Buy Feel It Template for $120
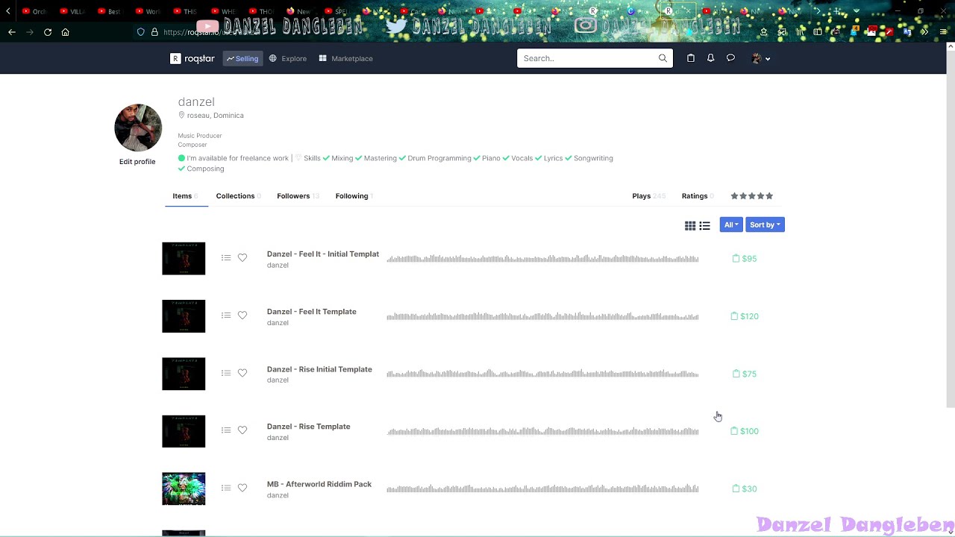This screenshot has height=537, width=955. (x=745, y=316)
